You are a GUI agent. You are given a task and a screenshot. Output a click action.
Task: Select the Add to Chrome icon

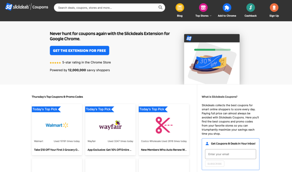click(227, 8)
